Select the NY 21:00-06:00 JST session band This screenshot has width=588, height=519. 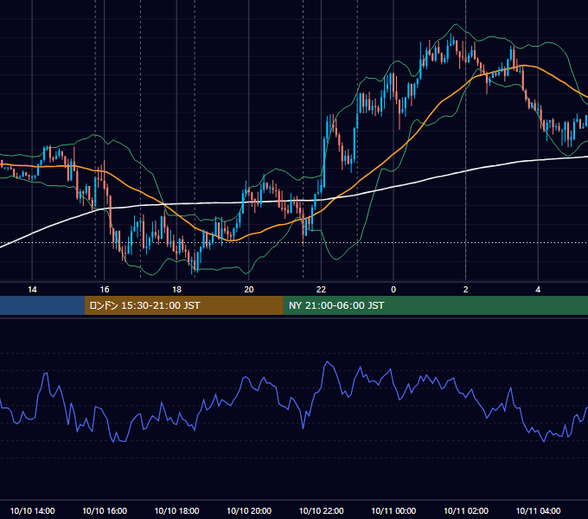pyautogui.click(x=435, y=305)
